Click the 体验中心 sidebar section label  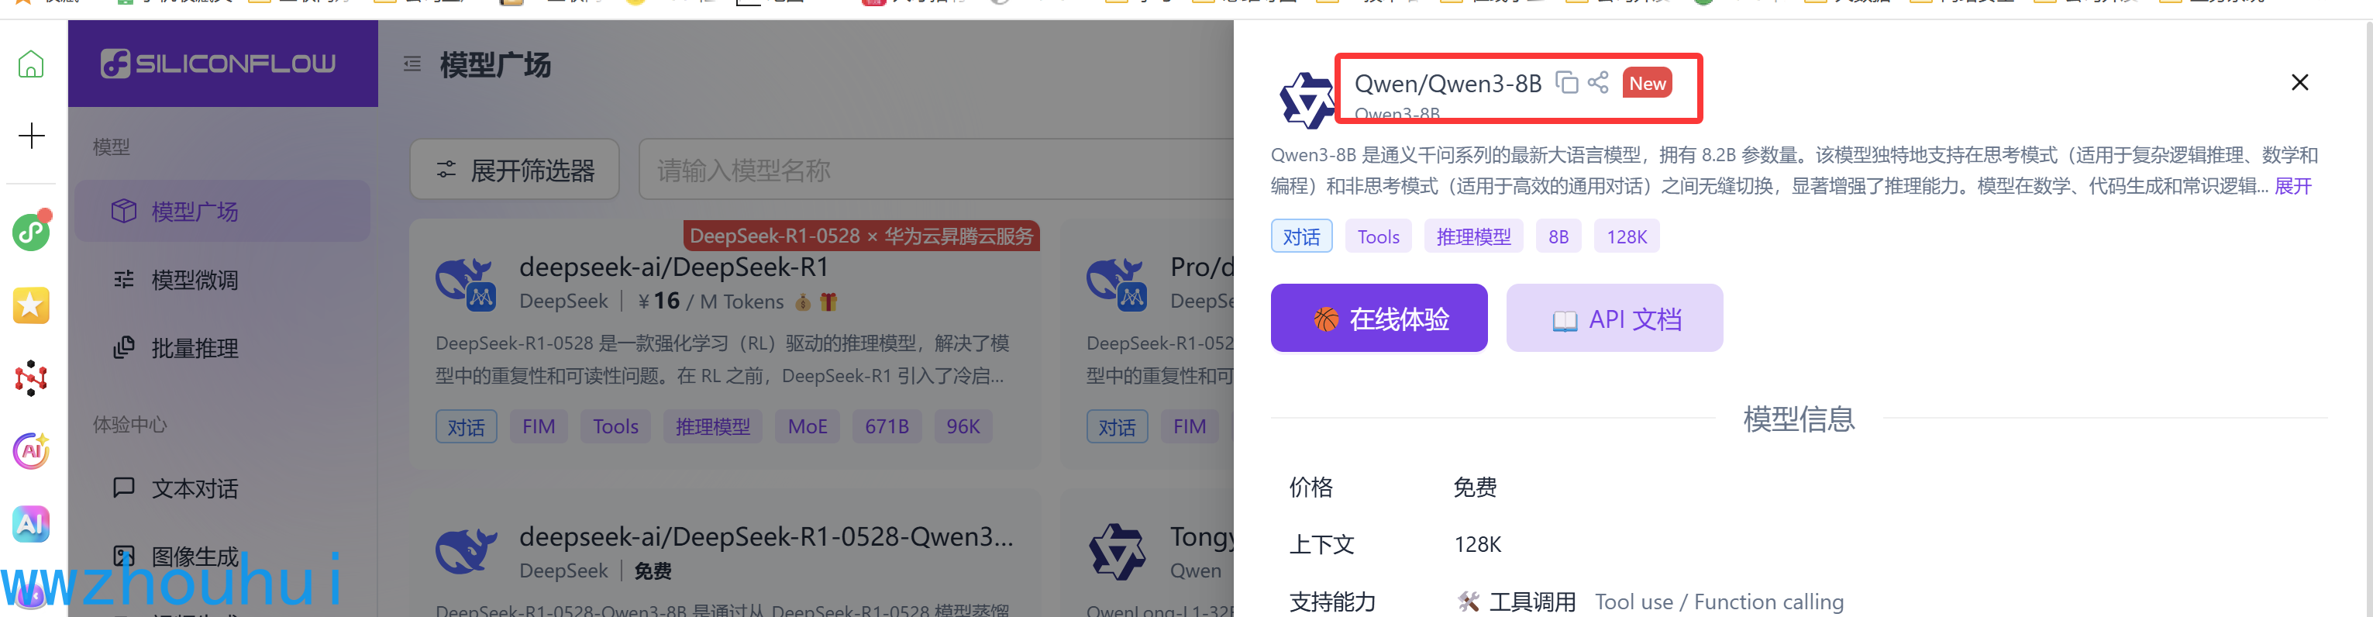click(130, 425)
